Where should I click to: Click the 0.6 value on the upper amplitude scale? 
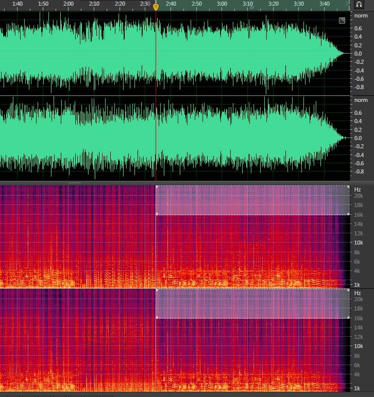click(358, 28)
